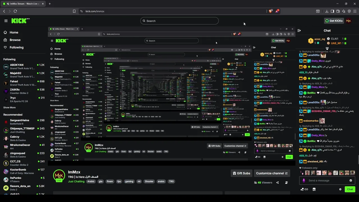Open ZAiKRx Counter-Strike 2 channel
Viewport: 359px width, 202px height.
pyautogui.click(x=24, y=91)
